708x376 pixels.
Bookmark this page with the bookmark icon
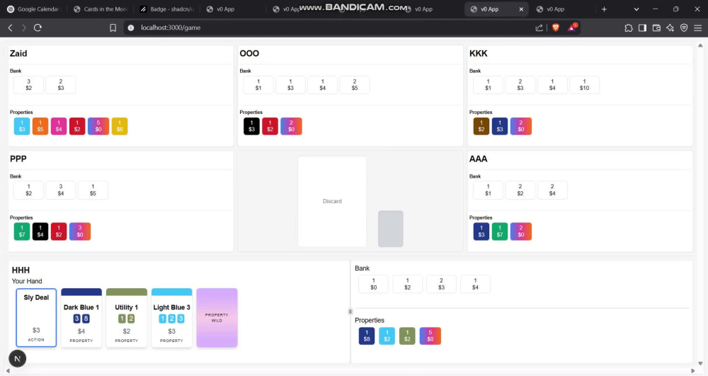pyautogui.click(x=113, y=28)
